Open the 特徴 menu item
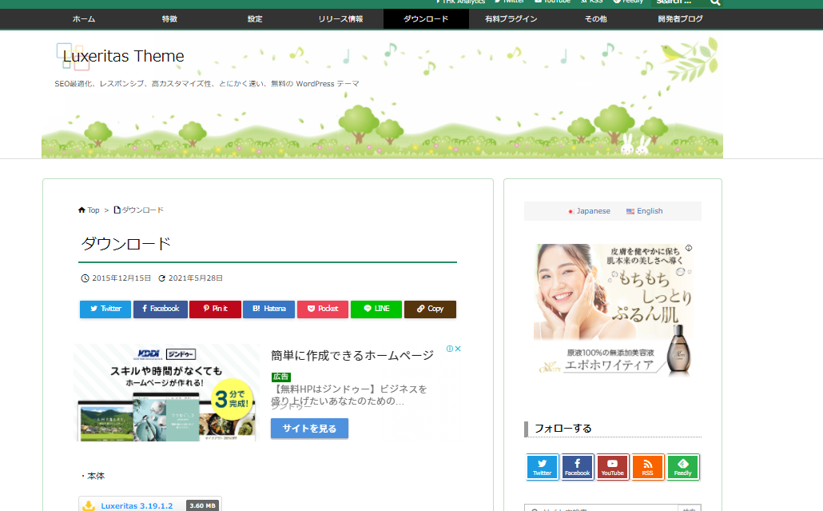This screenshot has width=823, height=511. (x=169, y=19)
